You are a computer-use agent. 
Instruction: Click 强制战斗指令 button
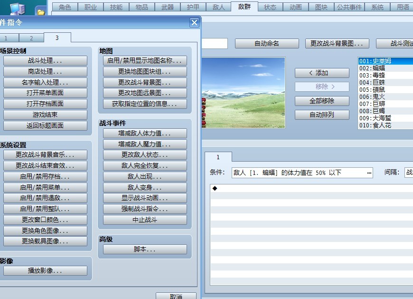145,209
